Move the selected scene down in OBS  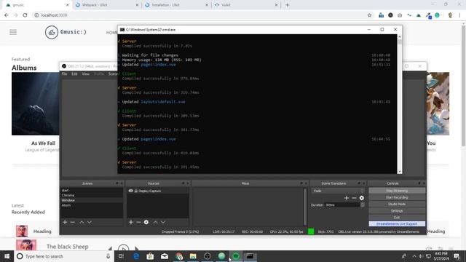[90, 222]
